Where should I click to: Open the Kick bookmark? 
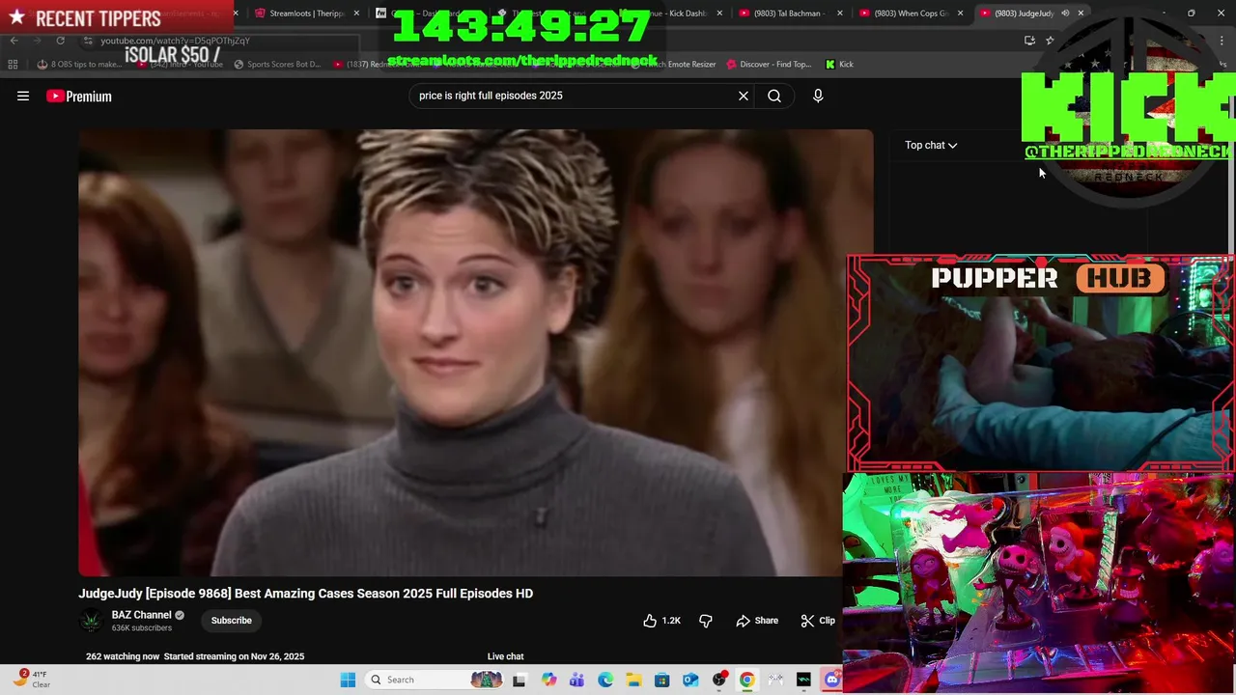[x=839, y=65]
